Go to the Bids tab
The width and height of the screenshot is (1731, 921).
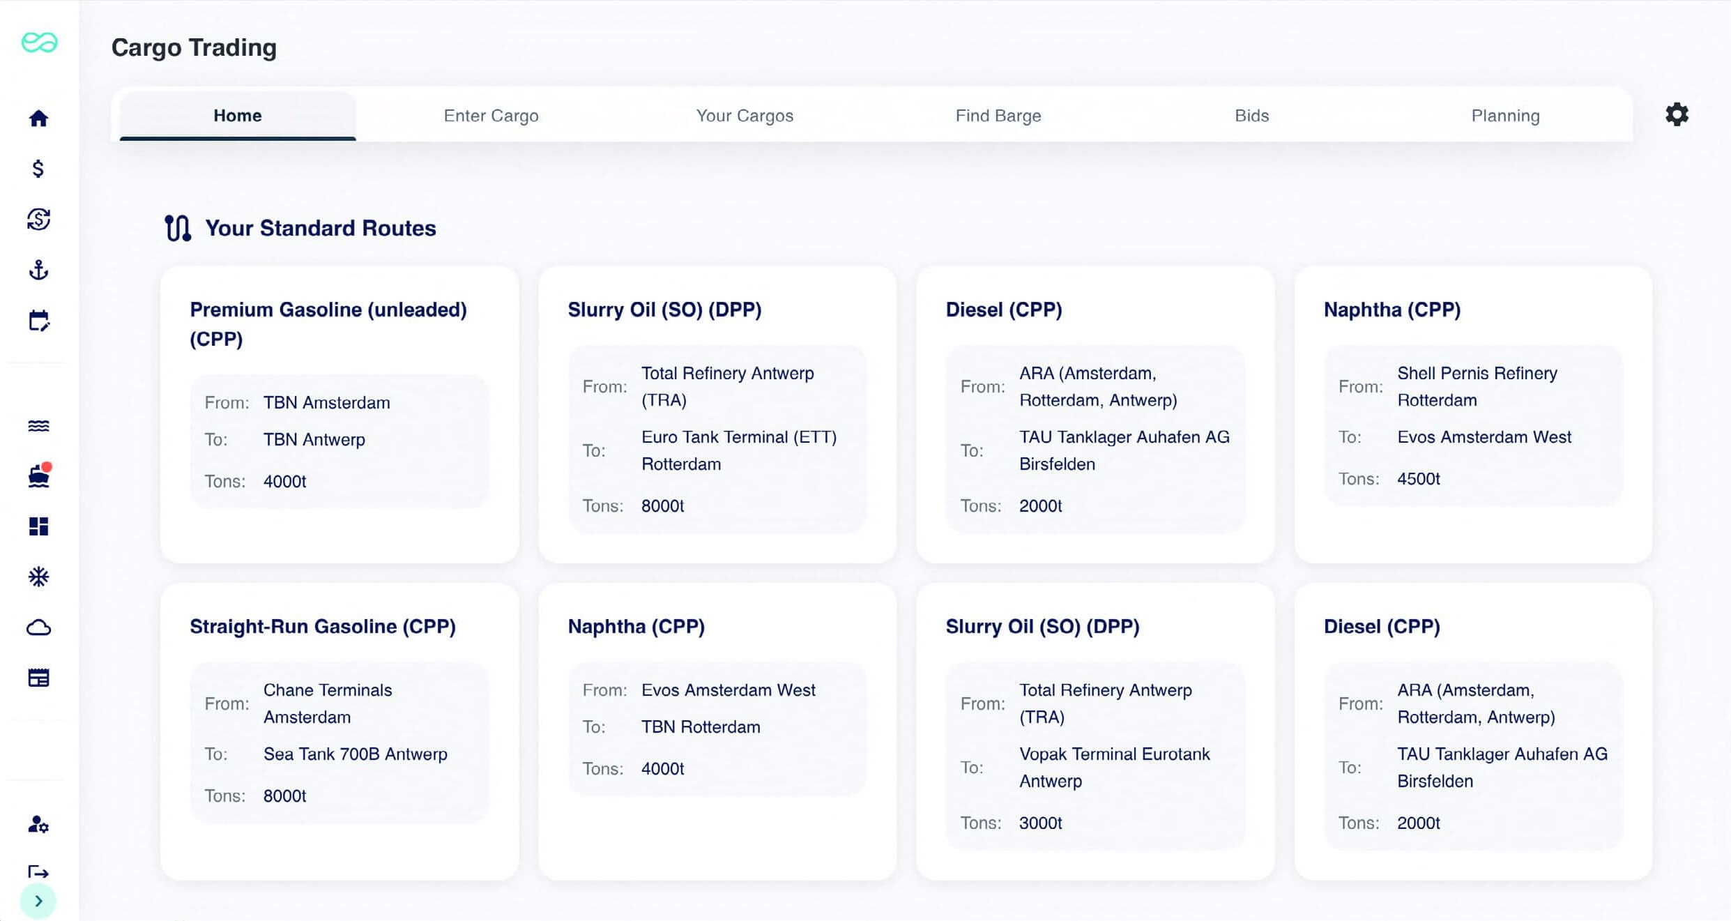coord(1251,116)
